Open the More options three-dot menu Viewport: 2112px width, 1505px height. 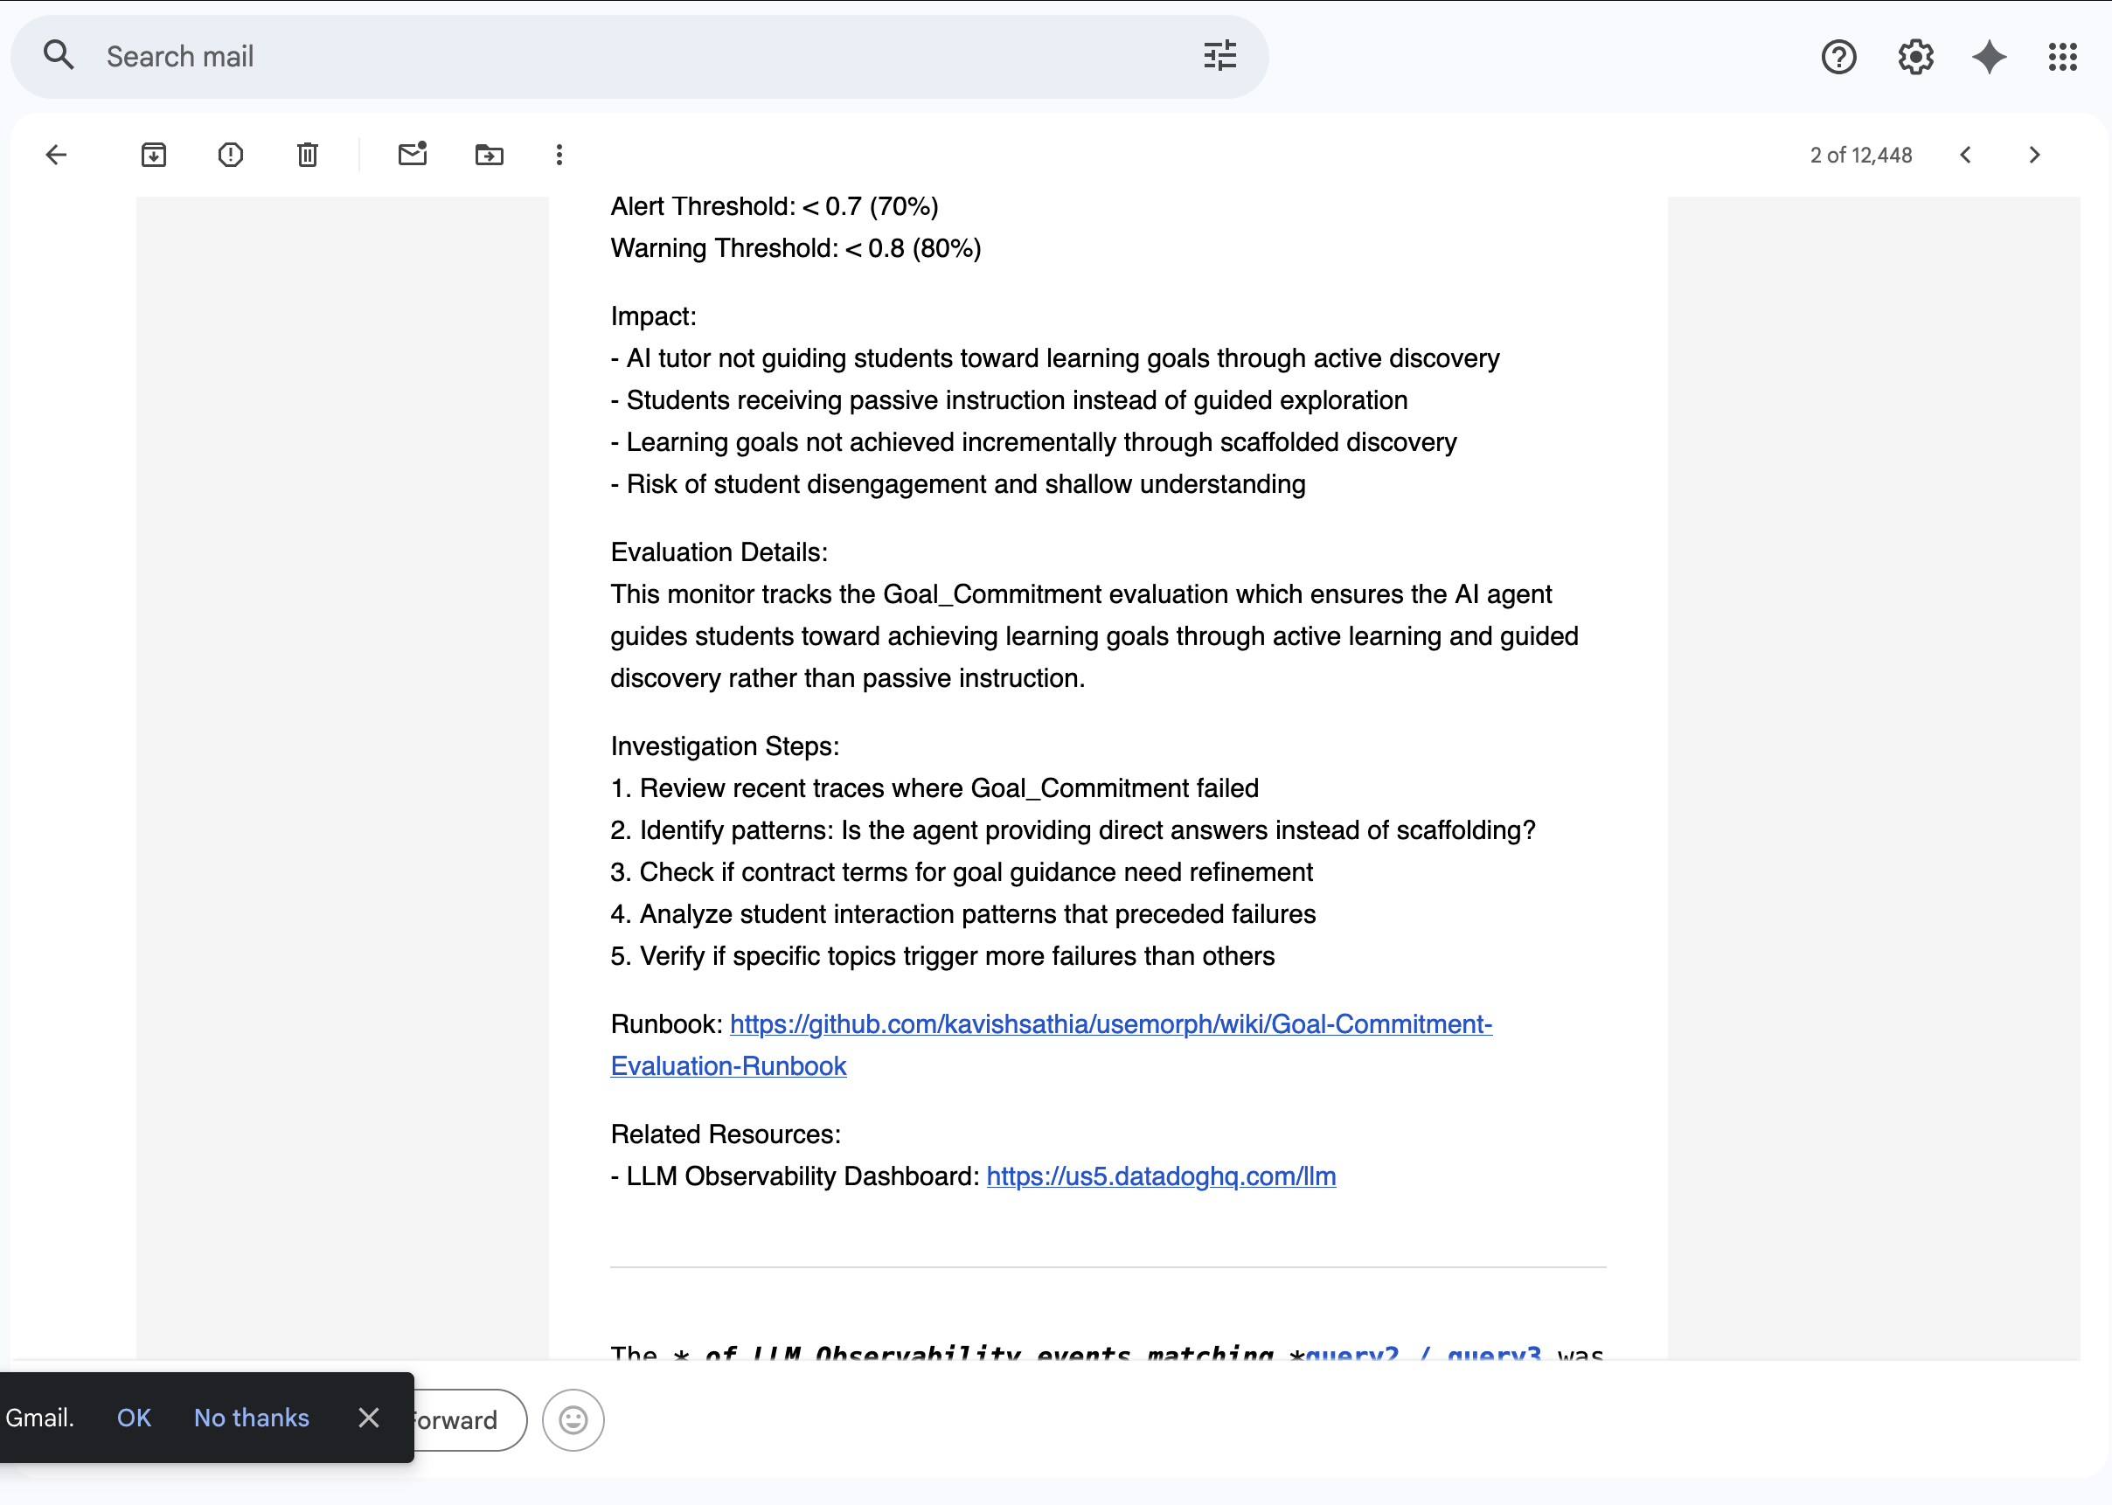pos(559,155)
